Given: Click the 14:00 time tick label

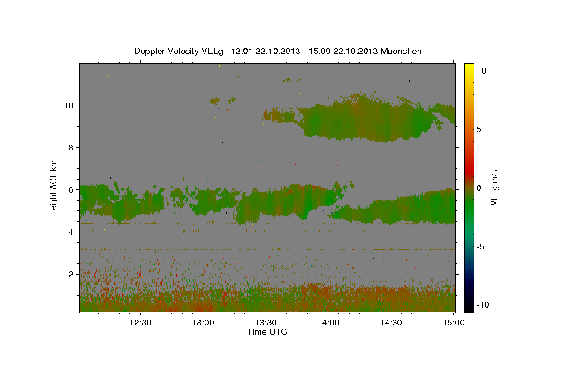Looking at the screenshot, I should pos(328,322).
